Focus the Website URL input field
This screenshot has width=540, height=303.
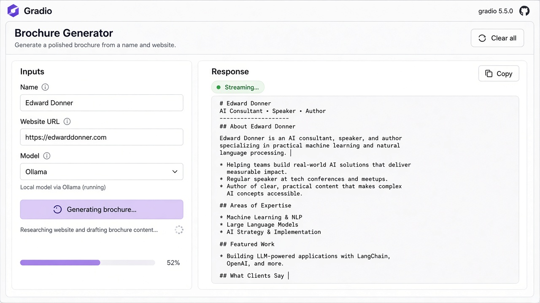[102, 137]
